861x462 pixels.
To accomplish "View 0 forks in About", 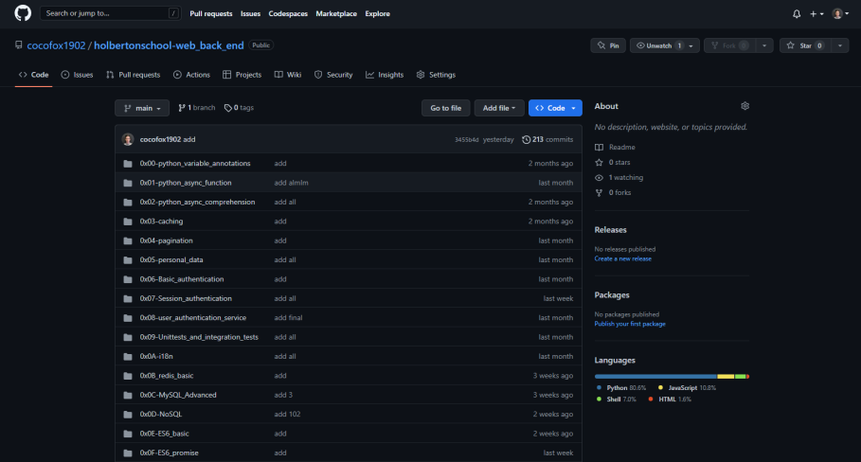I will (613, 192).
